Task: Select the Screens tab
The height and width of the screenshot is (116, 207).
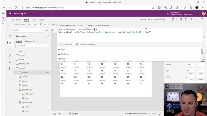Action: [x=19, y=41]
